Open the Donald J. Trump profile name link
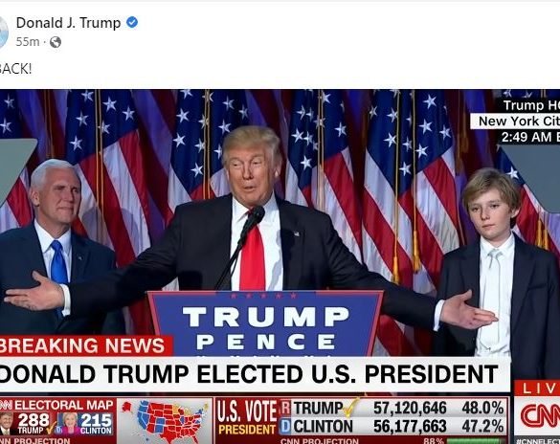Viewport: 560px width, 444px height. (68, 23)
